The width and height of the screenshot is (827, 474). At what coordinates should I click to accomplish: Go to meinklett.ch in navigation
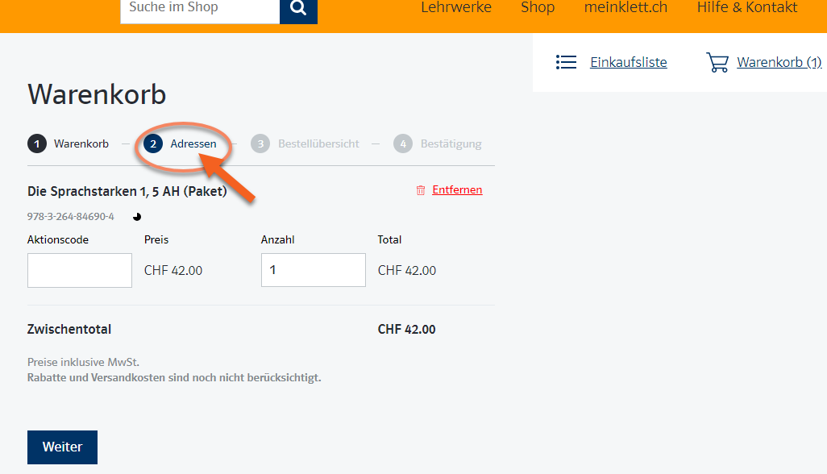[625, 8]
